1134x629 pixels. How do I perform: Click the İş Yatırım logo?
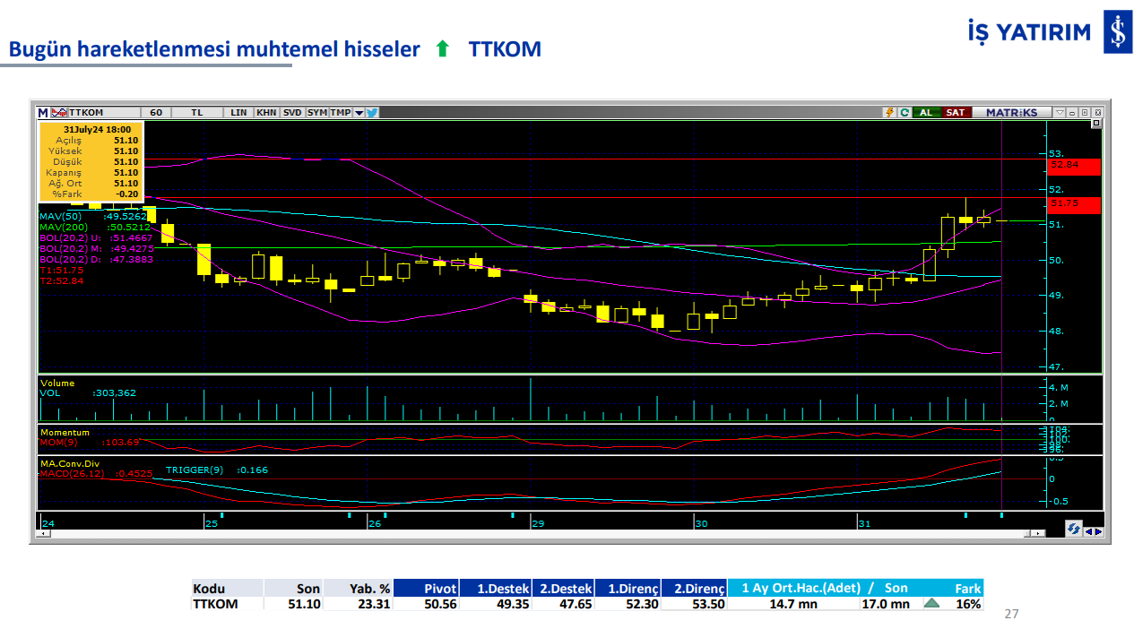tap(1046, 32)
